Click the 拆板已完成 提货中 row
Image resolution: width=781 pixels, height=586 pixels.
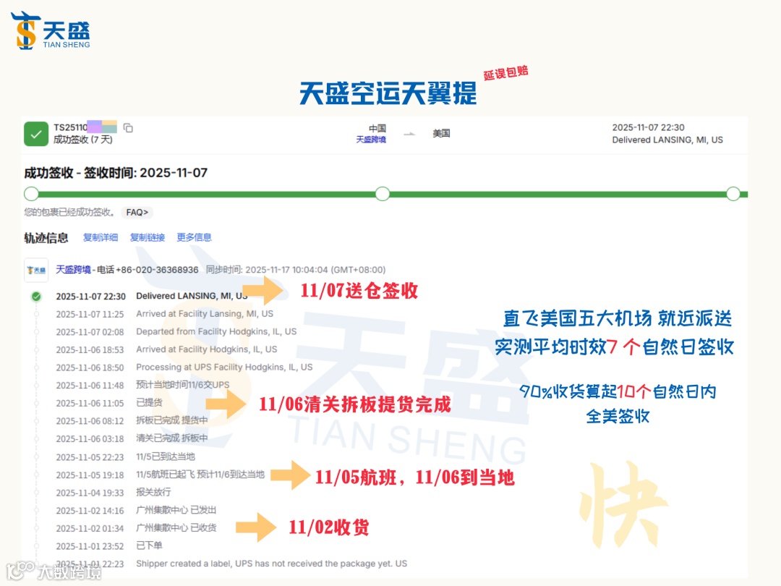tap(172, 420)
